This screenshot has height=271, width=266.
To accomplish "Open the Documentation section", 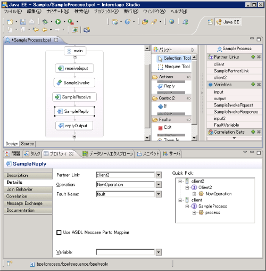I will [28, 210].
